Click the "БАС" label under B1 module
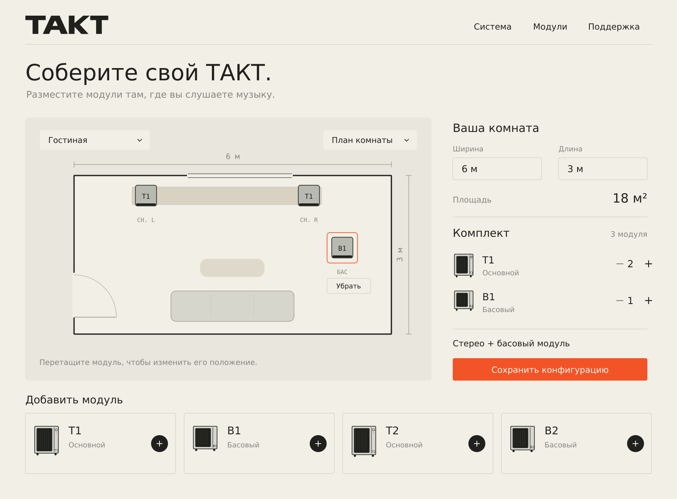 342,272
